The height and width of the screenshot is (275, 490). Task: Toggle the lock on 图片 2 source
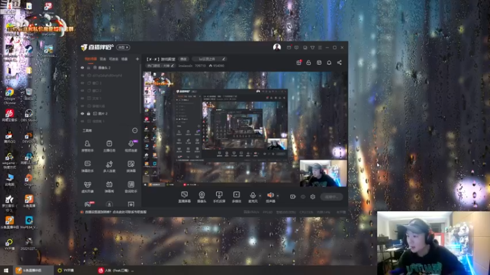pyautogui.click(x=89, y=114)
